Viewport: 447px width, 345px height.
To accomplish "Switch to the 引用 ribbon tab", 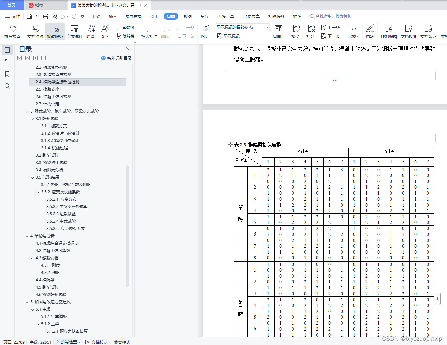I will point(154,16).
